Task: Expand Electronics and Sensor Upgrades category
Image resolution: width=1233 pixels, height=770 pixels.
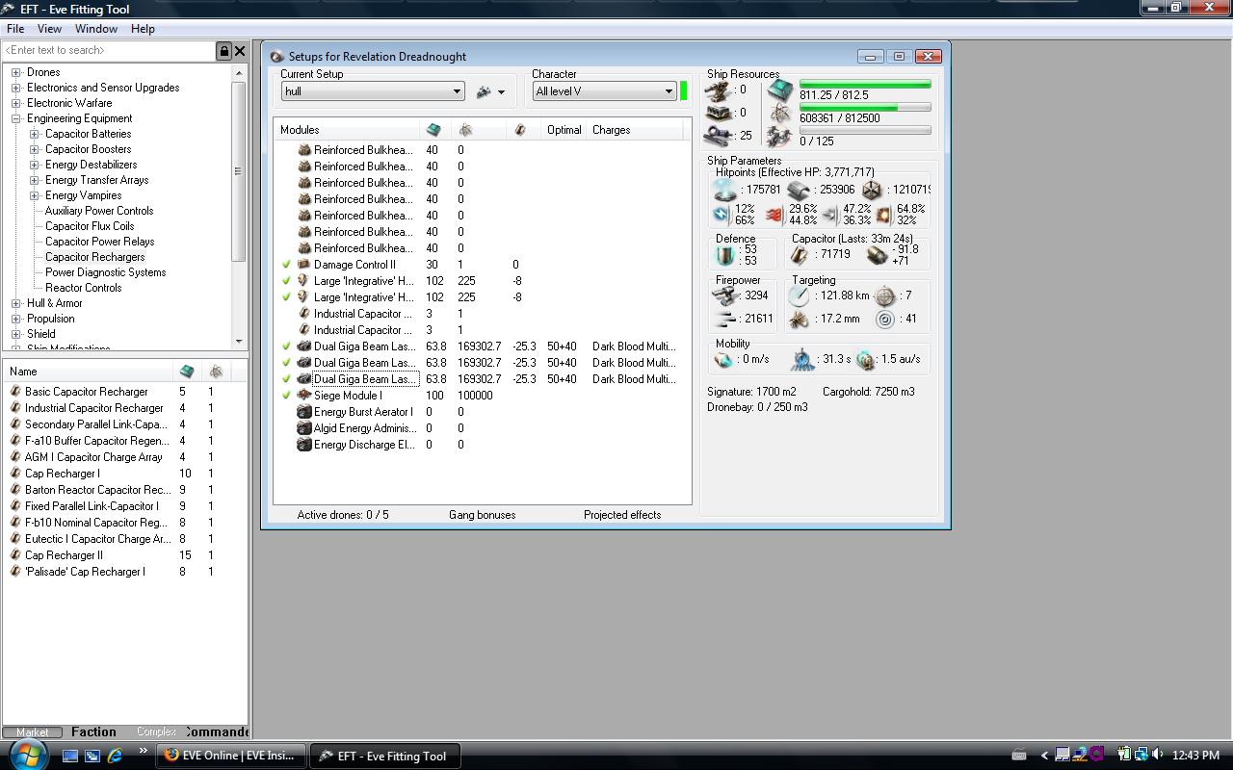Action: [16, 88]
